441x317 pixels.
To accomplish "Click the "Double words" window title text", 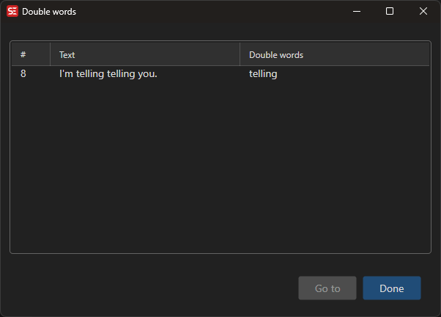I will coord(49,12).
